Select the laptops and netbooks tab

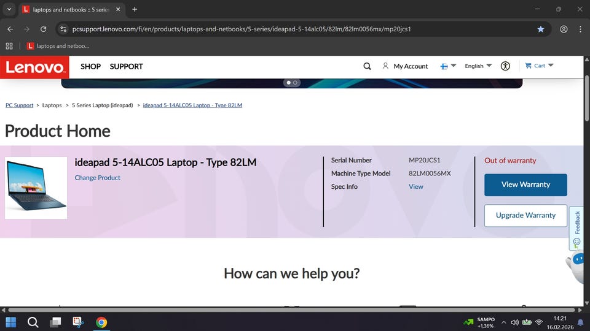pos(70,9)
